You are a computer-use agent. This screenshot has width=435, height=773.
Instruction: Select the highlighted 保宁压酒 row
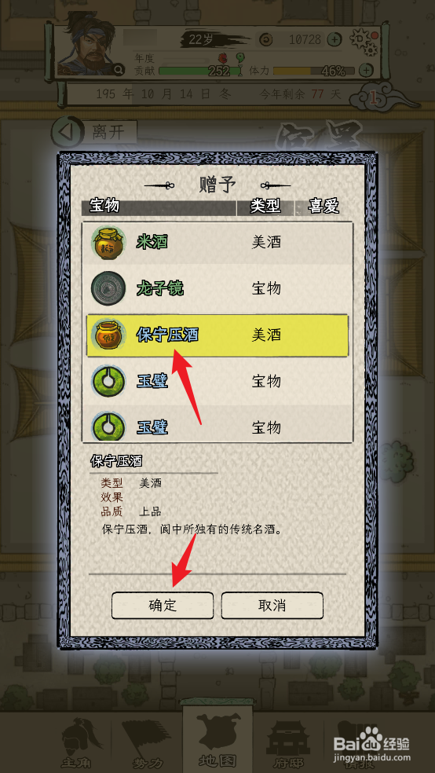pos(217,335)
